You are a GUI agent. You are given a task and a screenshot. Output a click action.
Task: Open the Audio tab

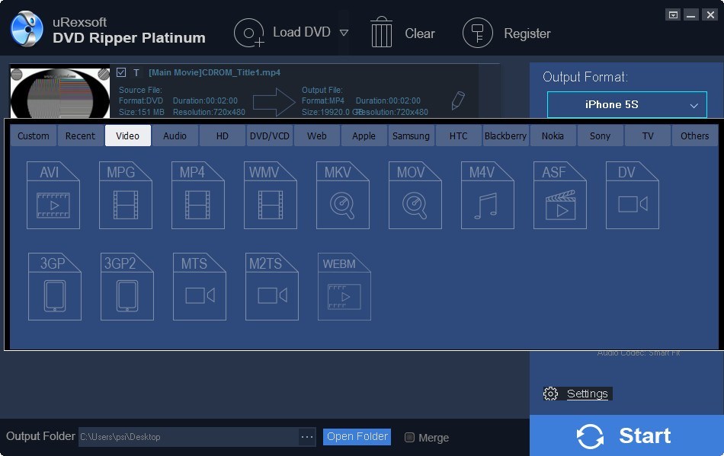175,136
